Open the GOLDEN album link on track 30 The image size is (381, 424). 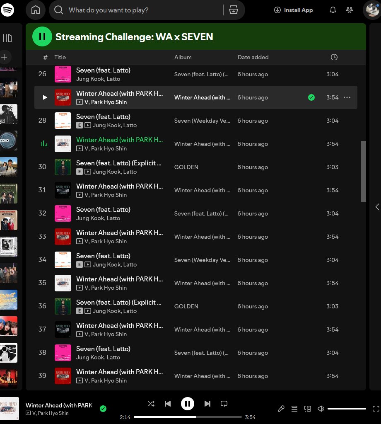(x=186, y=167)
